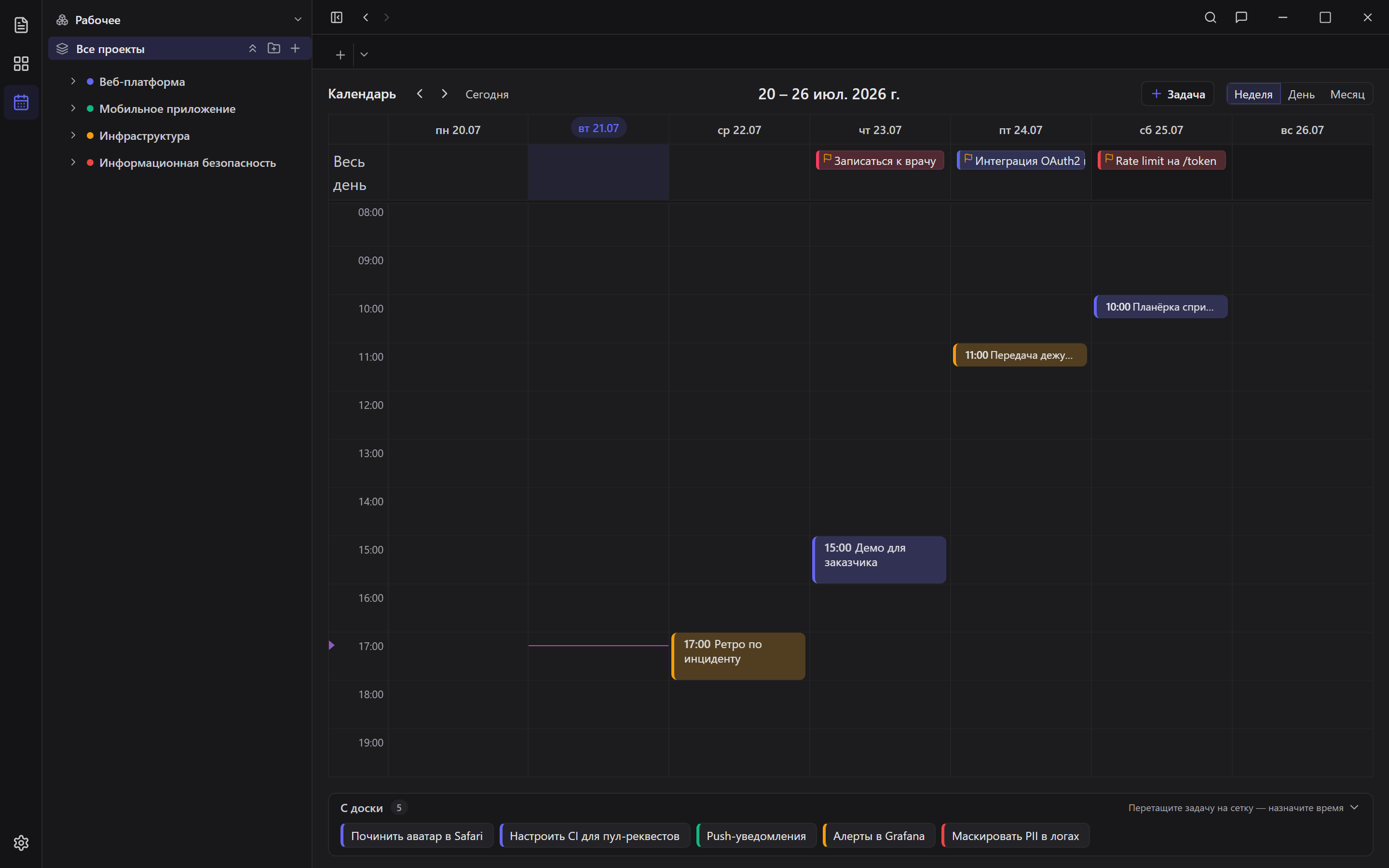
Task: Open the Рабочее workspace dropdown
Action: point(298,19)
